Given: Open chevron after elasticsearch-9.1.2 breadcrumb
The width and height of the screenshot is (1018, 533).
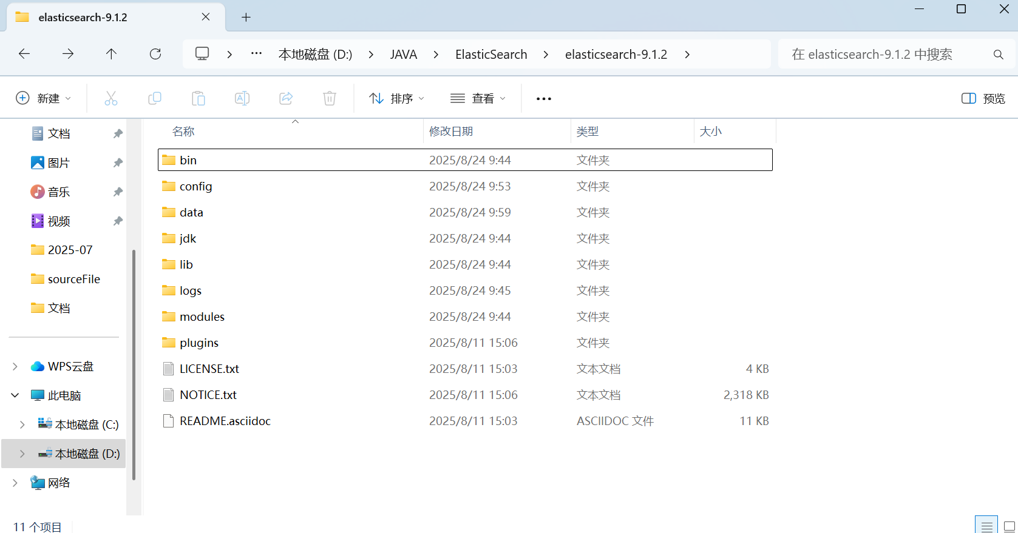Looking at the screenshot, I should pyautogui.click(x=687, y=55).
